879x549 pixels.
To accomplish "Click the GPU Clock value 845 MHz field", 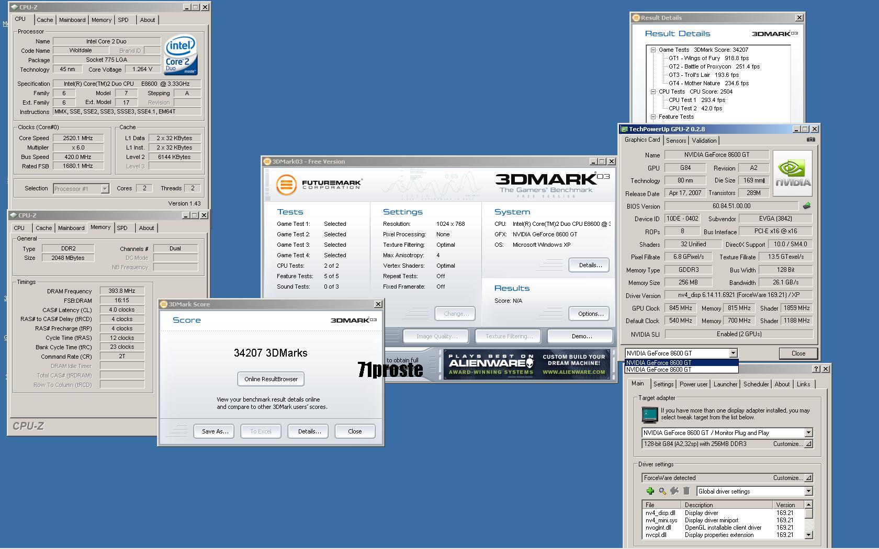I will [680, 308].
